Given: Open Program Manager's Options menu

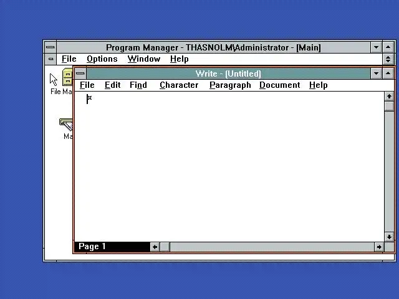Looking at the screenshot, I should pos(102,59).
